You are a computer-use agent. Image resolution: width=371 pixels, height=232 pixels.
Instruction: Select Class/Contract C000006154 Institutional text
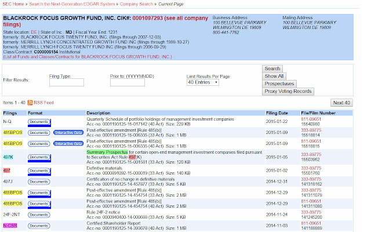[x=42, y=52]
